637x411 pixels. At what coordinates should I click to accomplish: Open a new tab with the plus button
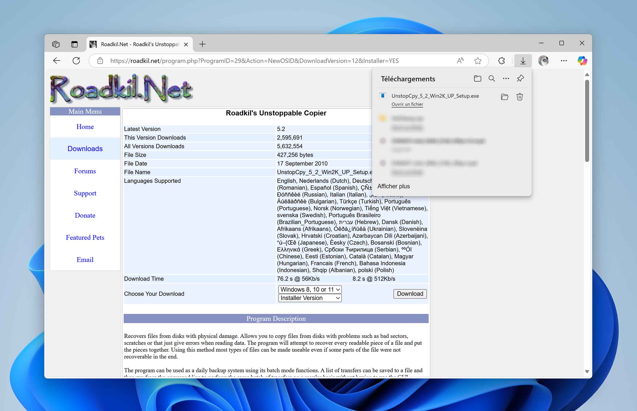pos(202,44)
